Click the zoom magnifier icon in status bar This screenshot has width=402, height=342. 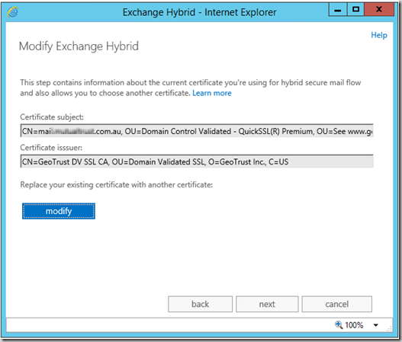[x=339, y=324]
